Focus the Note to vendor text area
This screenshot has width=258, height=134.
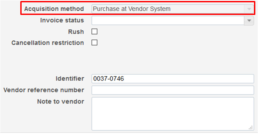click(x=173, y=114)
